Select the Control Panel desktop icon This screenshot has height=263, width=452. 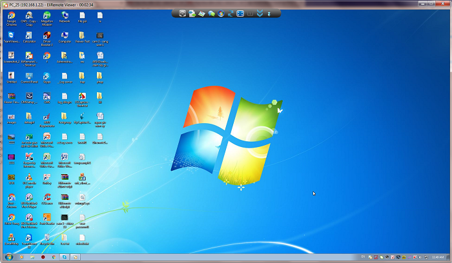29,78
